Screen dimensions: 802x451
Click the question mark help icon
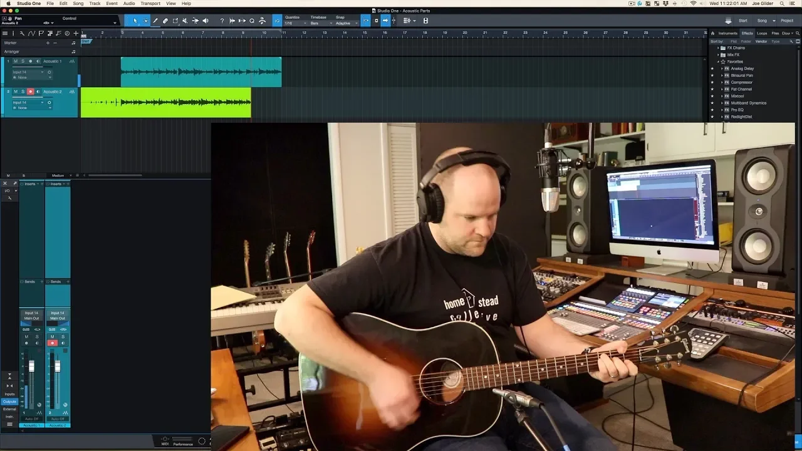(x=222, y=21)
